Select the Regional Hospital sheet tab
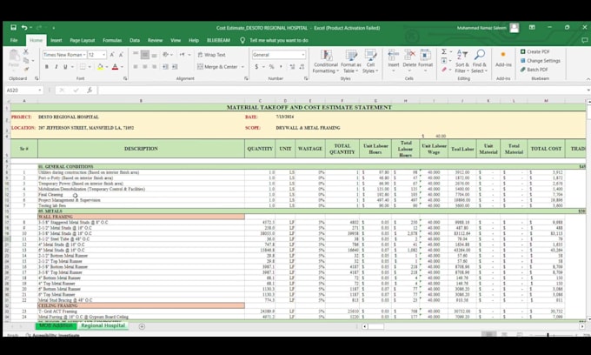591x355 pixels. pyautogui.click(x=103, y=325)
